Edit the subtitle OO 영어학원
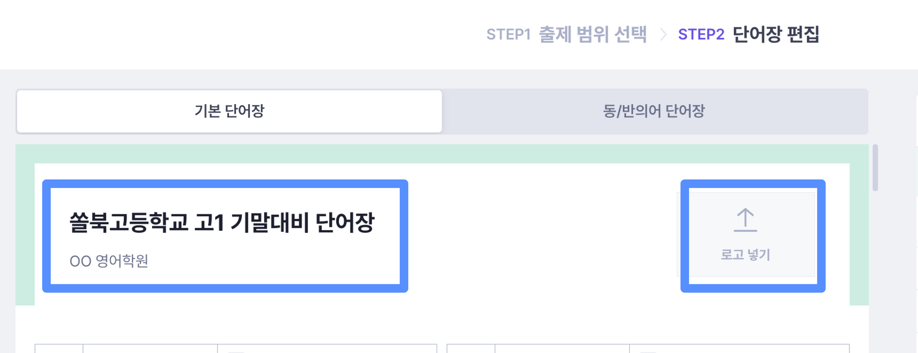The image size is (918, 353). pos(109,261)
